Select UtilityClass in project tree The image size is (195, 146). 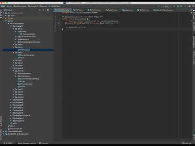25,50
